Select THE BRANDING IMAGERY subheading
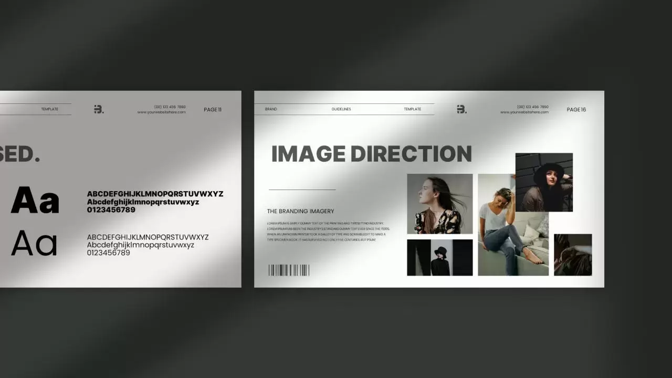The width and height of the screenshot is (672, 378). tap(300, 211)
